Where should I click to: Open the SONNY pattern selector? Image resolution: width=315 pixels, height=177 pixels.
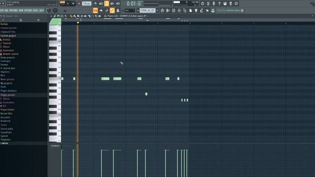(x=148, y=10)
